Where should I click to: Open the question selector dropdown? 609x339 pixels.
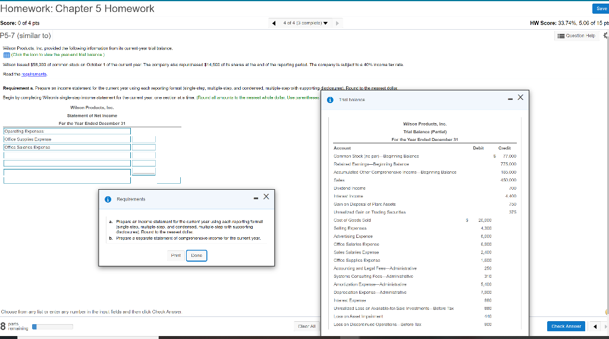(x=305, y=23)
